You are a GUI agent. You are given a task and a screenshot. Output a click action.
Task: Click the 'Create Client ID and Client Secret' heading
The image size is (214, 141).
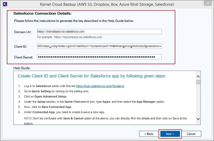92,76
